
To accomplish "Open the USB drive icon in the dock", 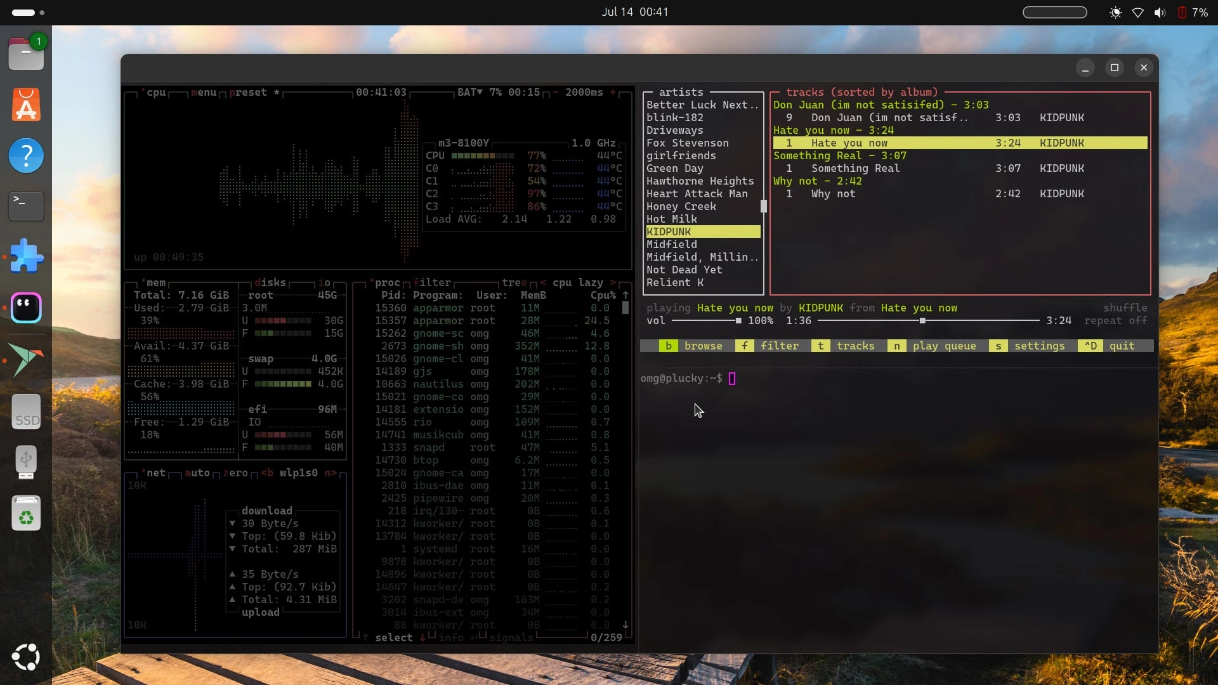I will pos(26,462).
